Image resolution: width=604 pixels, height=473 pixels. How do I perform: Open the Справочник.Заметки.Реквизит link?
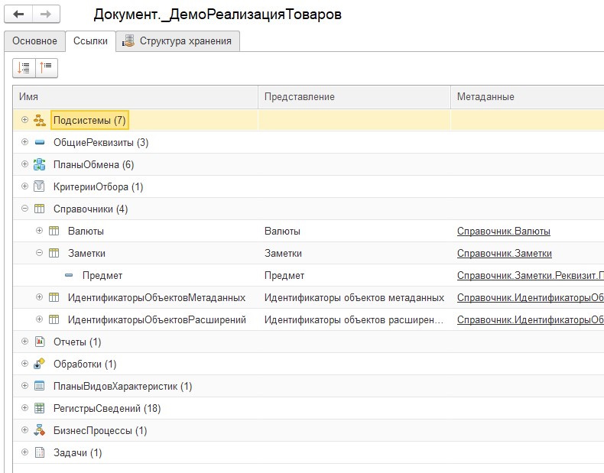pyautogui.click(x=531, y=276)
